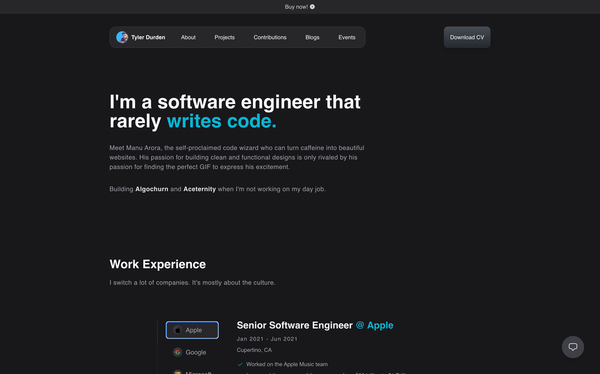Follow the Aceternity link
This screenshot has height=374, width=600.
pyautogui.click(x=200, y=189)
